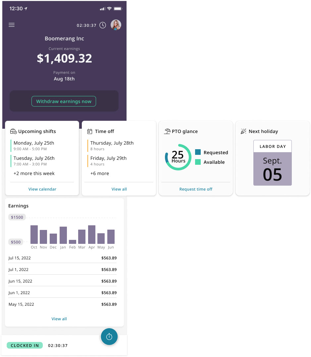Select the May earnings bar
The image size is (311, 357).
tap(101, 238)
